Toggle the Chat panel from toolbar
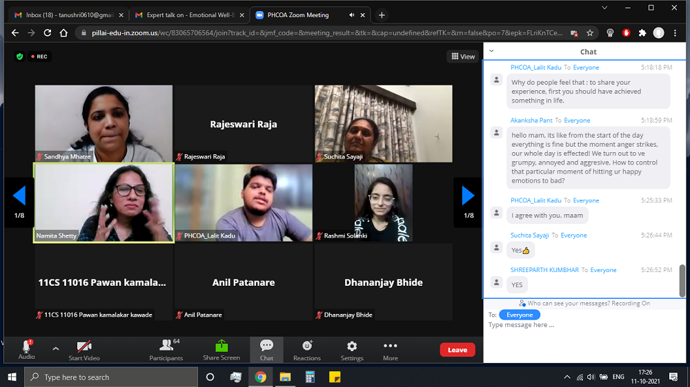 pyautogui.click(x=266, y=346)
